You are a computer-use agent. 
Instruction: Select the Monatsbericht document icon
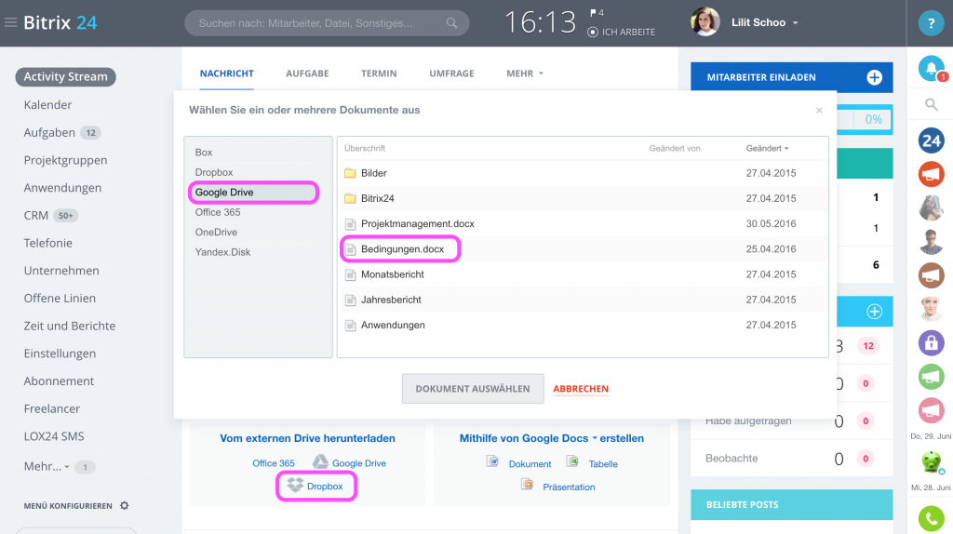point(350,274)
